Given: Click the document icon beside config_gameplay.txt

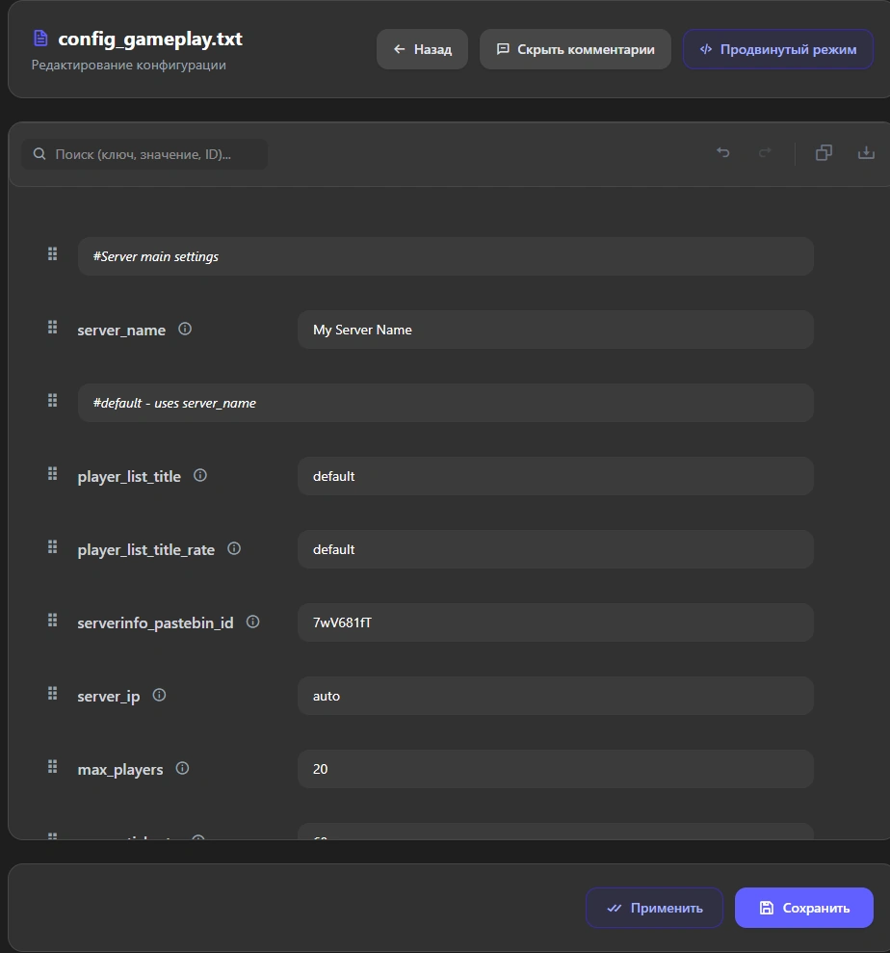Looking at the screenshot, I should (x=40, y=39).
